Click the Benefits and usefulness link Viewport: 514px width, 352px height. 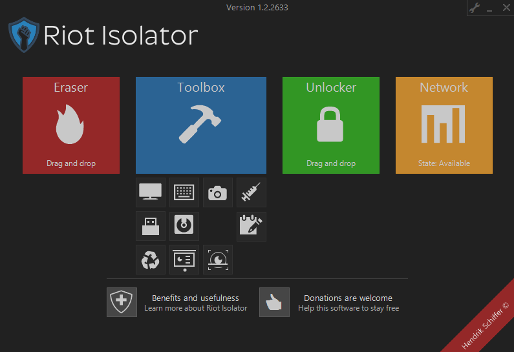tap(195, 298)
